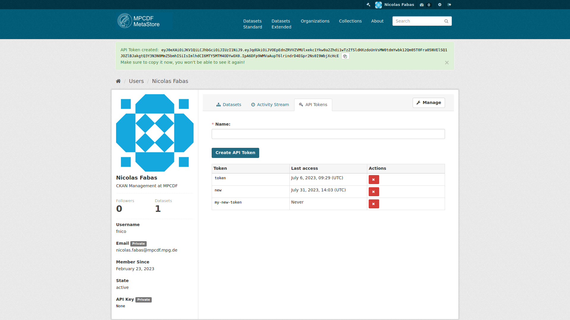This screenshot has height=320, width=570.
Task: Click the MPCDF MetaStore home logo icon
Action: (124, 21)
